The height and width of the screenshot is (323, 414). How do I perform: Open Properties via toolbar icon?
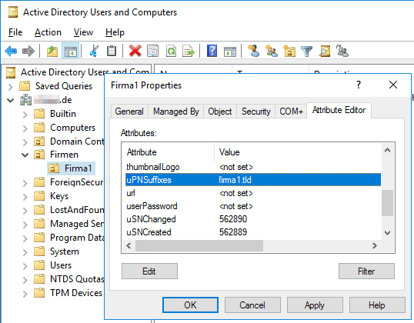coord(152,51)
